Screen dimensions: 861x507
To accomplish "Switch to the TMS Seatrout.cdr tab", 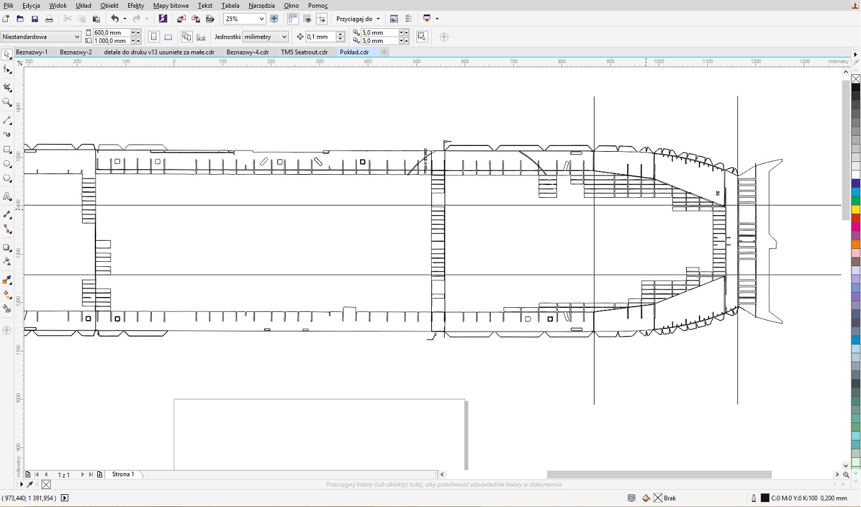I will [x=304, y=52].
